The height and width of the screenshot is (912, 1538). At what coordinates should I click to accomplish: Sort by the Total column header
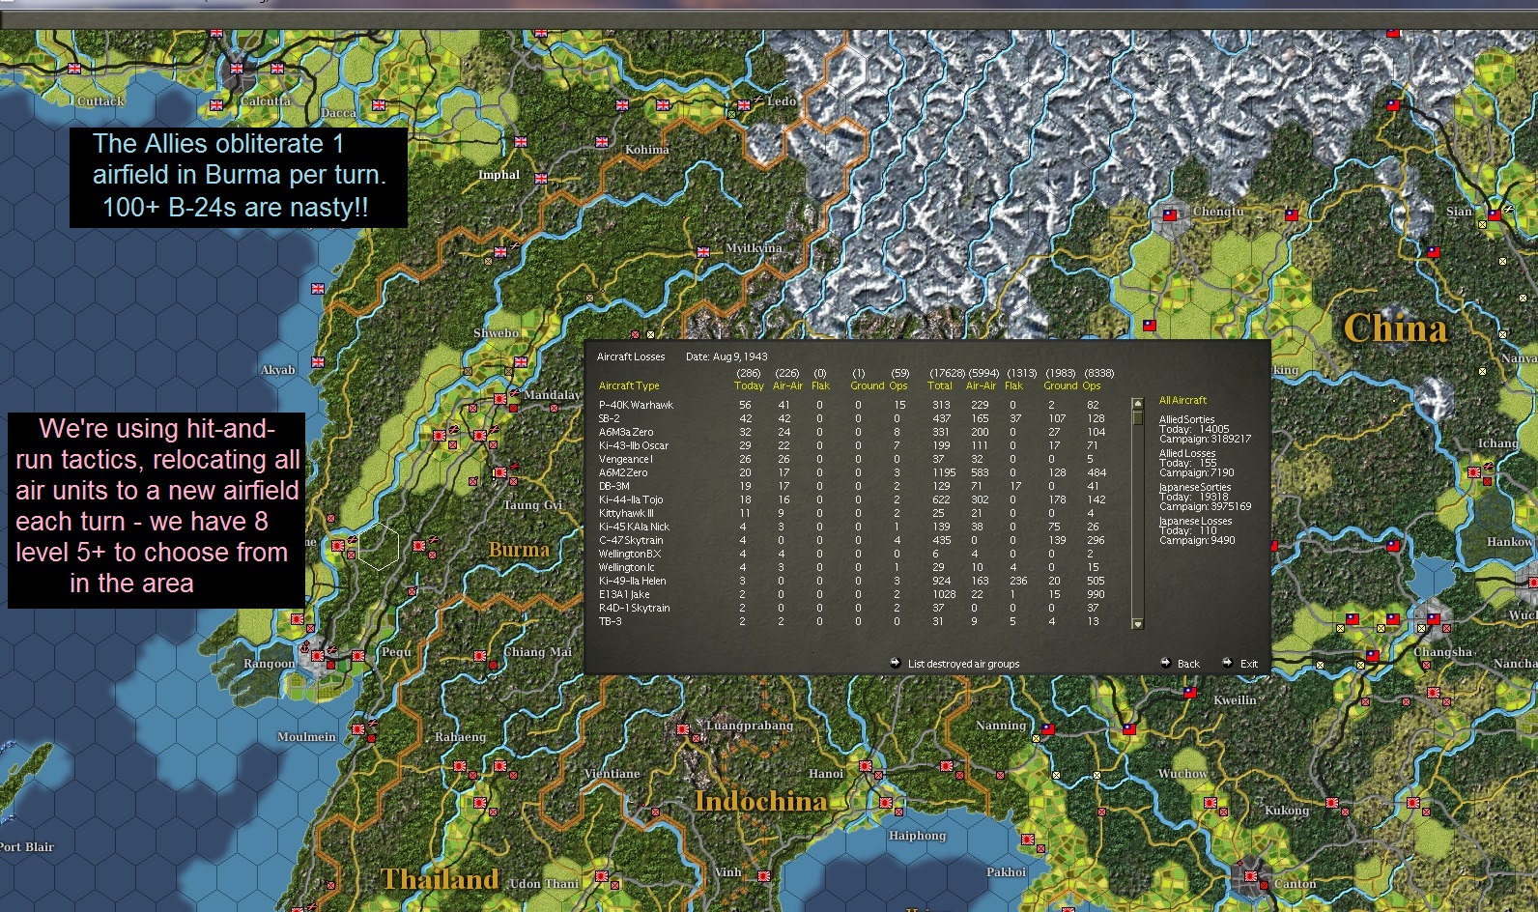pyautogui.click(x=940, y=385)
